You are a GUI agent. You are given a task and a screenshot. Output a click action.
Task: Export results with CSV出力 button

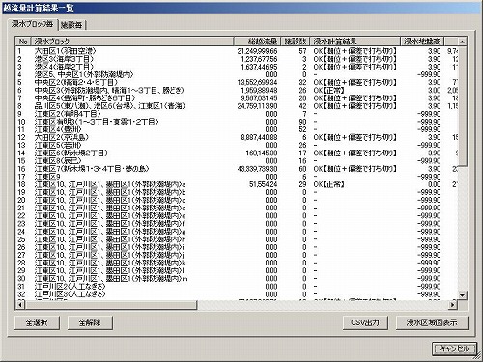click(x=365, y=322)
